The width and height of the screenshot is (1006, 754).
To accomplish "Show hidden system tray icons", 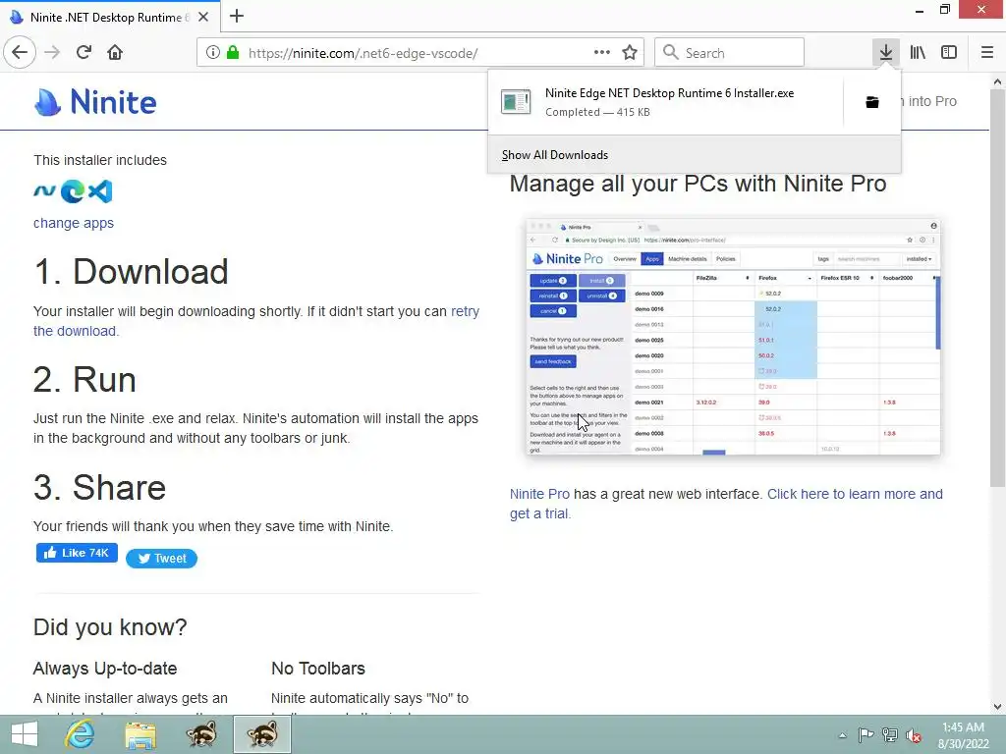I will [842, 735].
